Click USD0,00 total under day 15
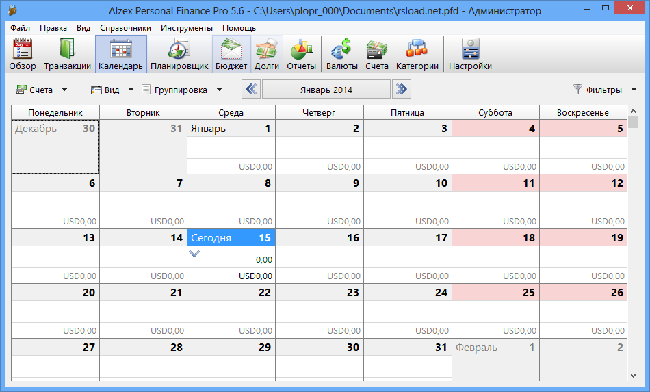This screenshot has width=650, height=392. tap(255, 276)
